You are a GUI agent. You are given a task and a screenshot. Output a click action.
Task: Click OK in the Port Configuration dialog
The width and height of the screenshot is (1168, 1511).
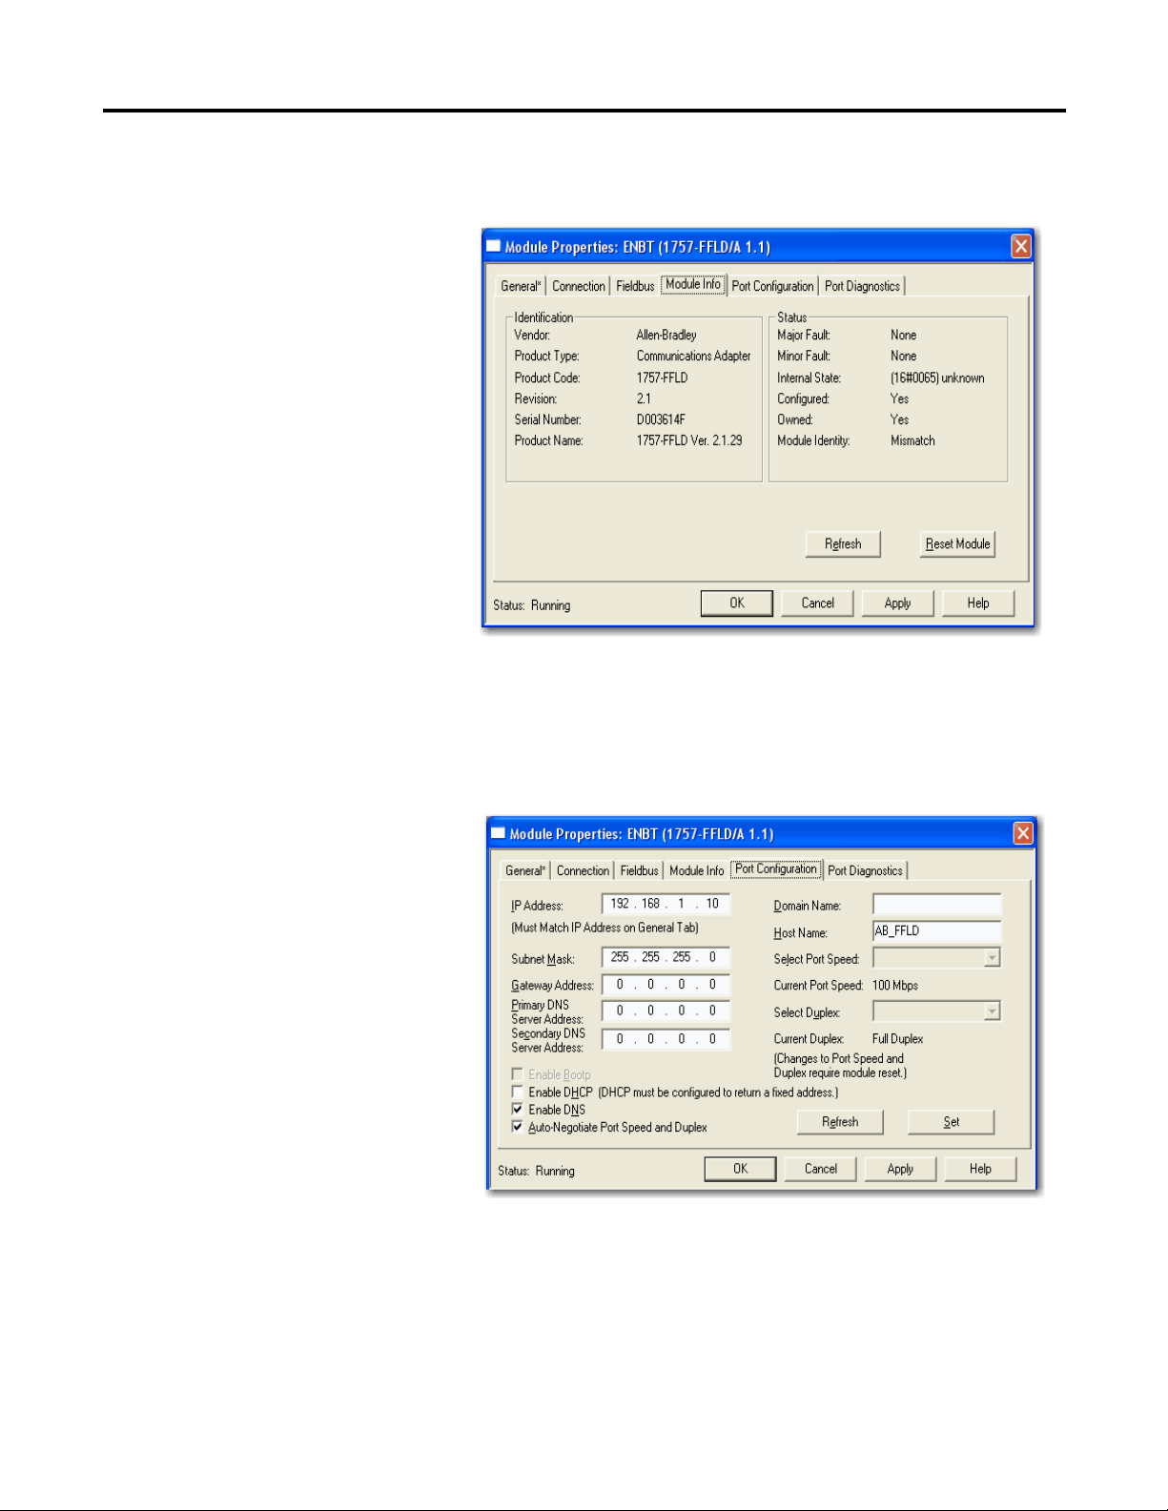click(x=740, y=1169)
